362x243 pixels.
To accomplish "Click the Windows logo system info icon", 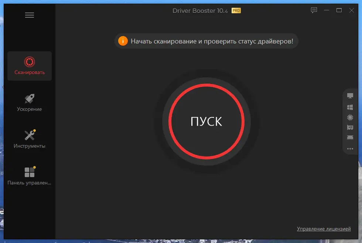I will pos(350,107).
